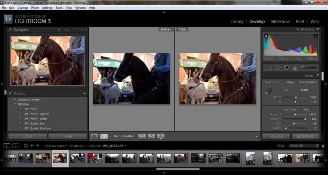Click the Exposure slider handle

coord(295,115)
